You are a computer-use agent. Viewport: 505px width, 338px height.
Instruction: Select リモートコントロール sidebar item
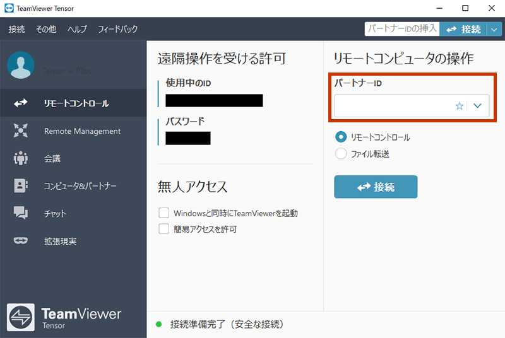(73, 103)
